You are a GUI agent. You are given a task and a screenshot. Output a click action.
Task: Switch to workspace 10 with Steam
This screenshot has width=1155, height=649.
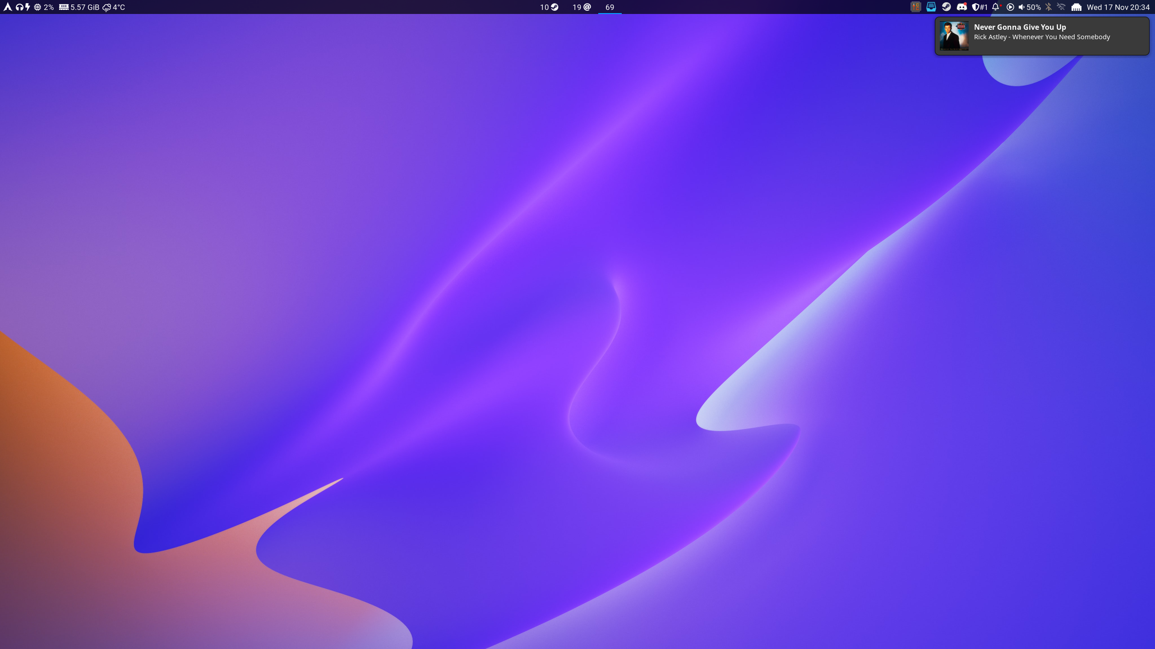[549, 7]
